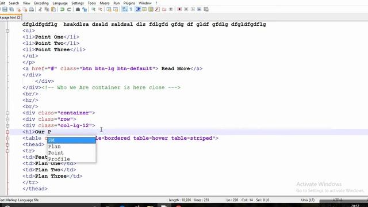The width and height of the screenshot is (368, 207).
Task: Start macro recording with red record icon
Action: pos(179,9)
